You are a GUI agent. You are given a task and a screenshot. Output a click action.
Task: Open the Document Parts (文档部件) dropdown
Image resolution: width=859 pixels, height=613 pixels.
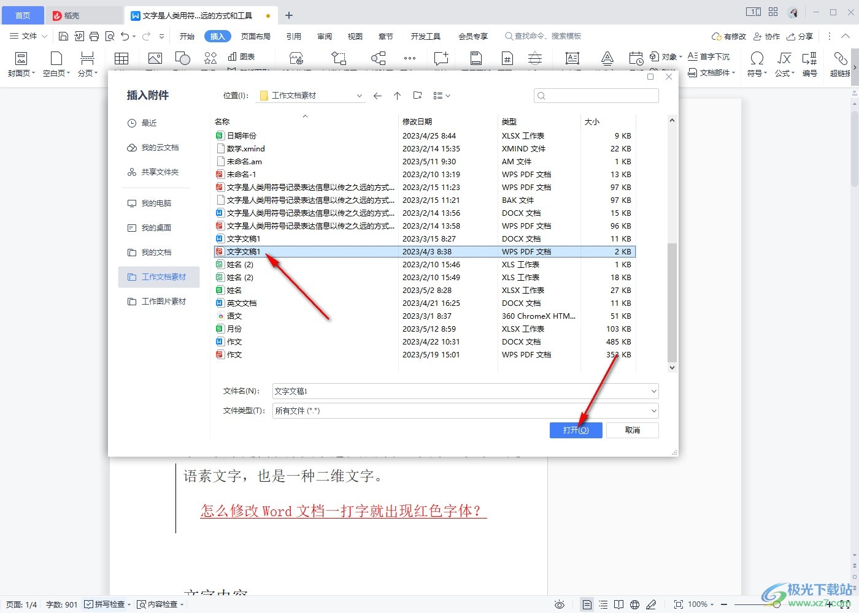pos(712,72)
